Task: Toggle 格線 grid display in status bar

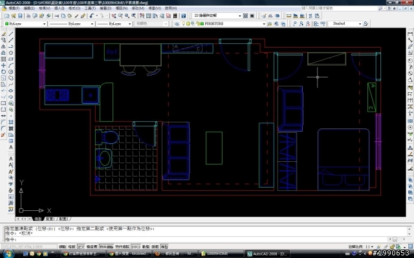Action: click(72, 246)
